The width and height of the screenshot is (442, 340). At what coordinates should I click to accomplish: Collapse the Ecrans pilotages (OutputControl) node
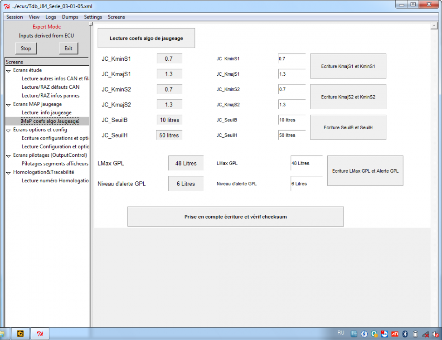pos(9,156)
